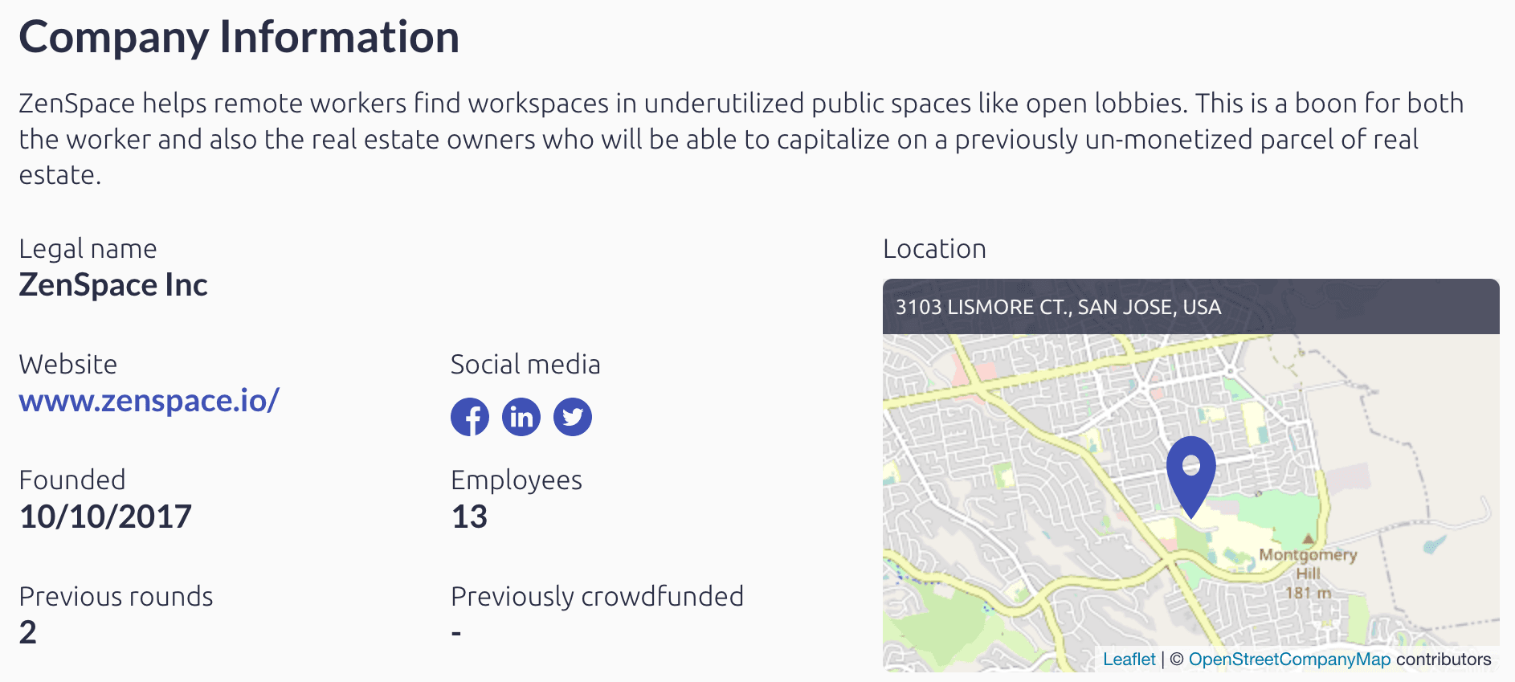Click the employees count 13

[x=469, y=517]
